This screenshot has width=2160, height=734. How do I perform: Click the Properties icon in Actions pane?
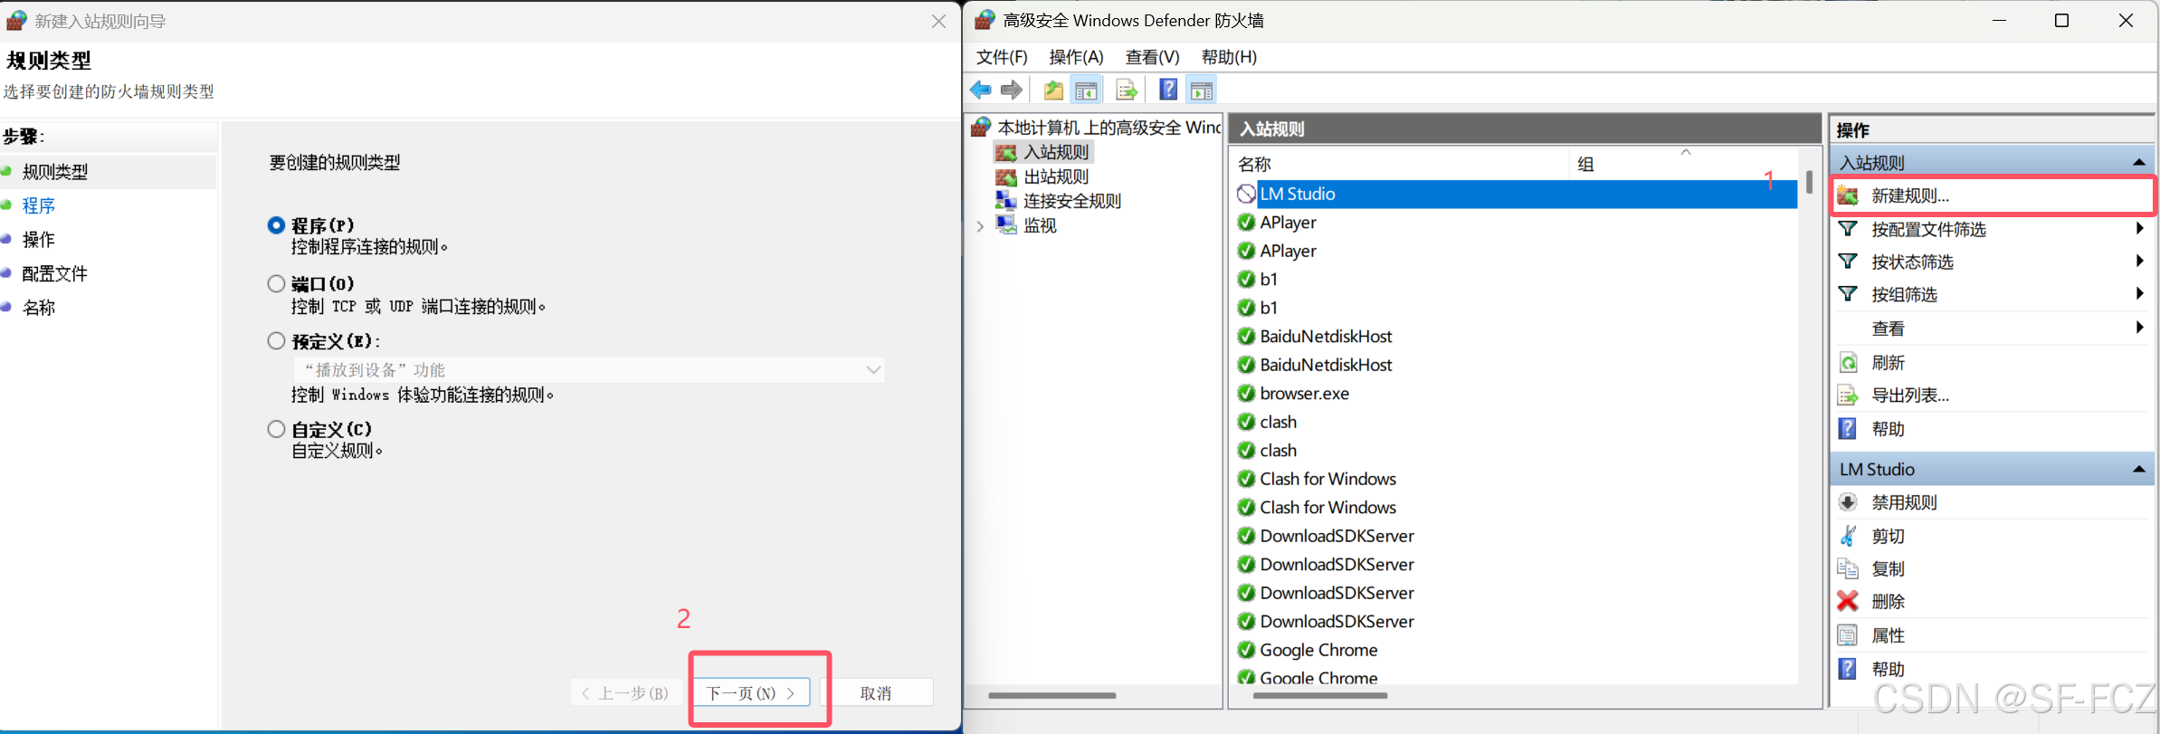tap(1848, 635)
